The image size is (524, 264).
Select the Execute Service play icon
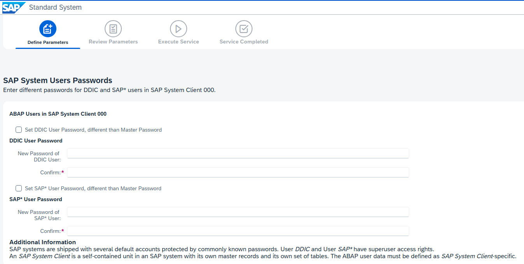coord(179,29)
